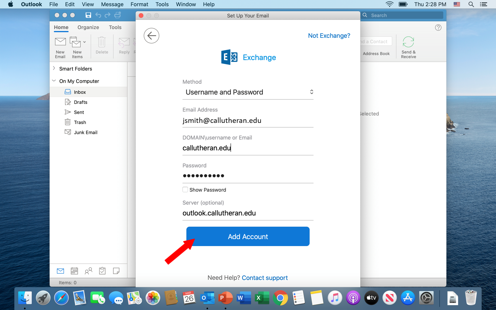This screenshot has width=496, height=310.
Task: Open Spotlight search in menu bar
Action: 471,4
